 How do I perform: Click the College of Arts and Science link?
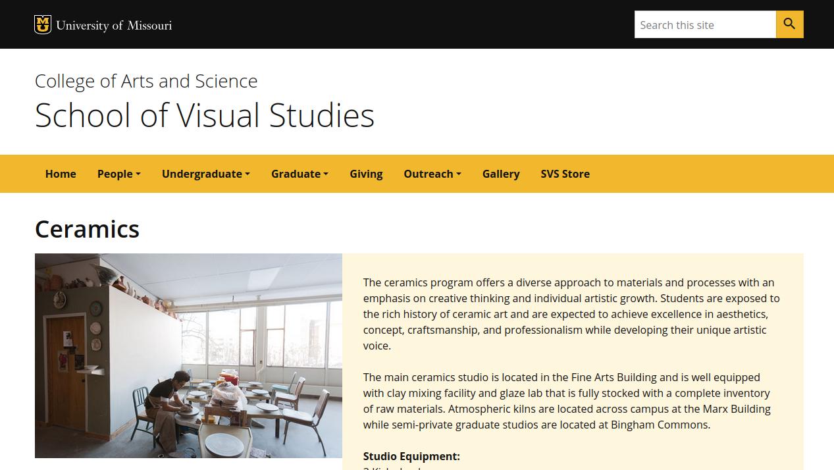point(146,81)
